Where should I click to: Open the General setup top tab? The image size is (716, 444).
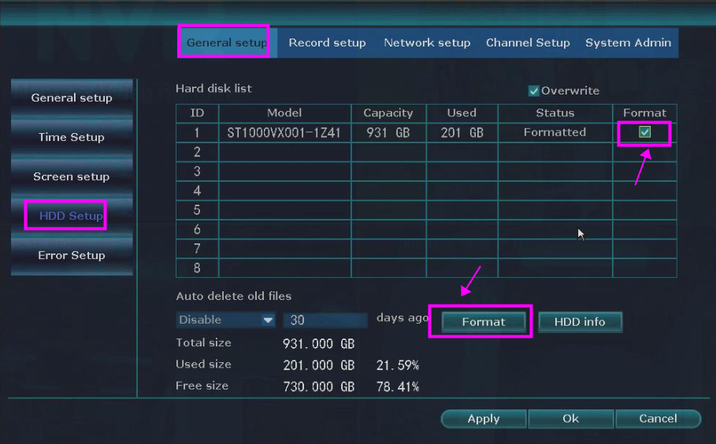click(226, 43)
